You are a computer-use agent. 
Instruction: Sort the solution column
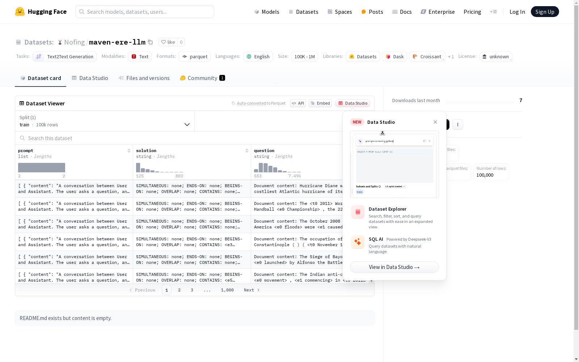pos(247,151)
